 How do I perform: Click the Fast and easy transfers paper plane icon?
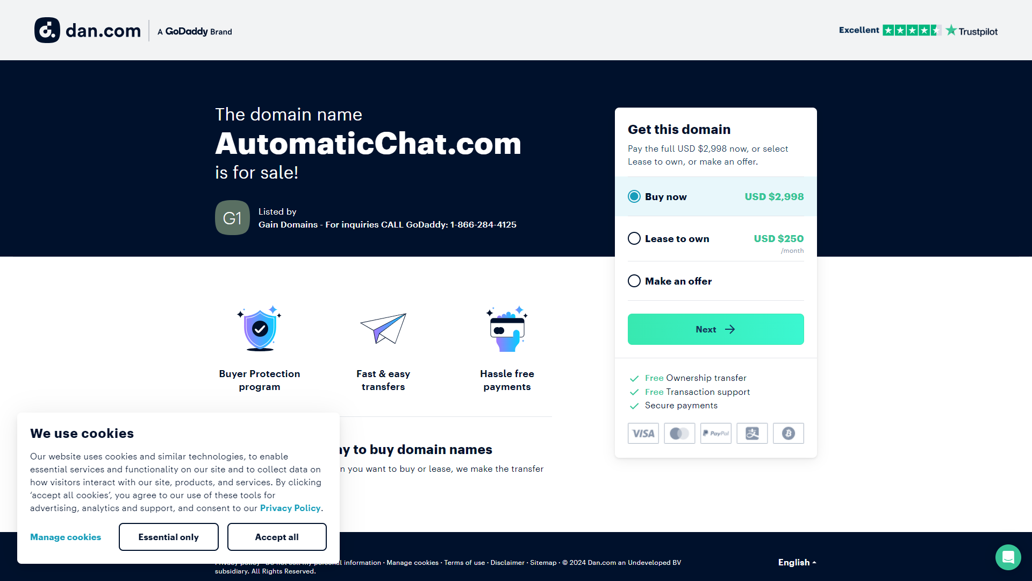click(383, 328)
